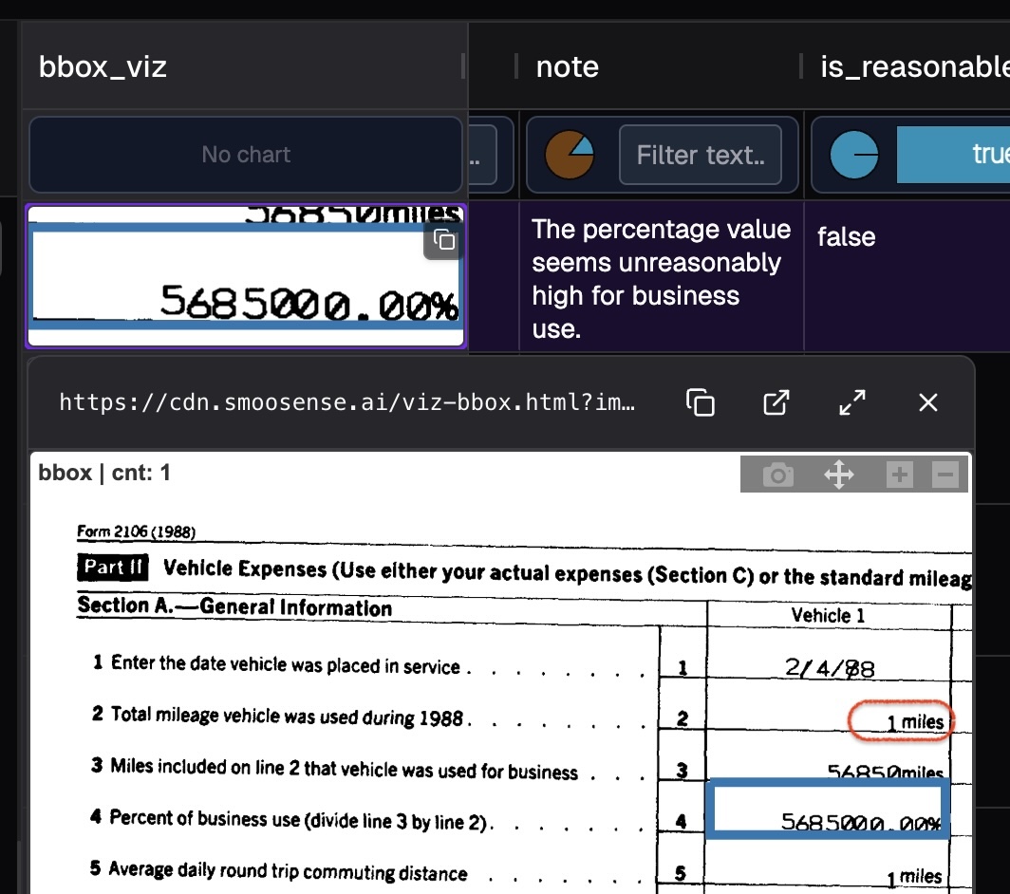
Task: Expand the bbox preview to fullscreen
Action: [852, 402]
